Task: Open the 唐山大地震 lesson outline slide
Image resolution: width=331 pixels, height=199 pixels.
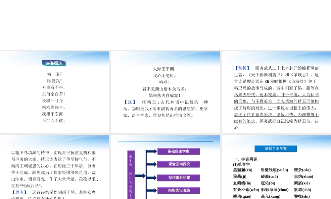Action: click(x=165, y=167)
